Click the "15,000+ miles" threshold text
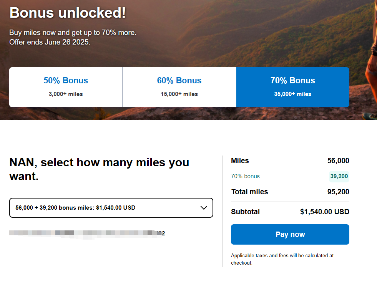Image resolution: width=377 pixels, height=288 pixels. 179,94
